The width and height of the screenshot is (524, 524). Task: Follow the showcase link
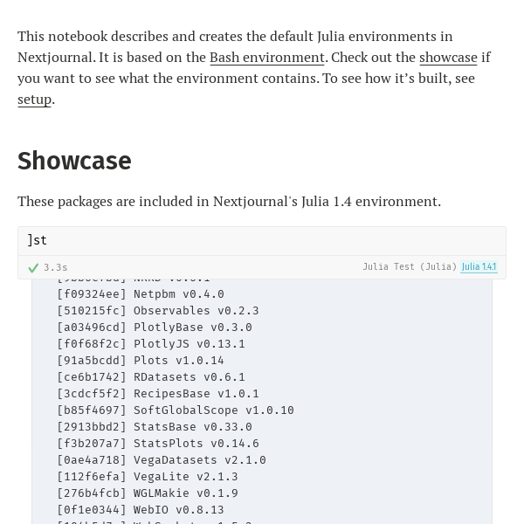(x=448, y=58)
